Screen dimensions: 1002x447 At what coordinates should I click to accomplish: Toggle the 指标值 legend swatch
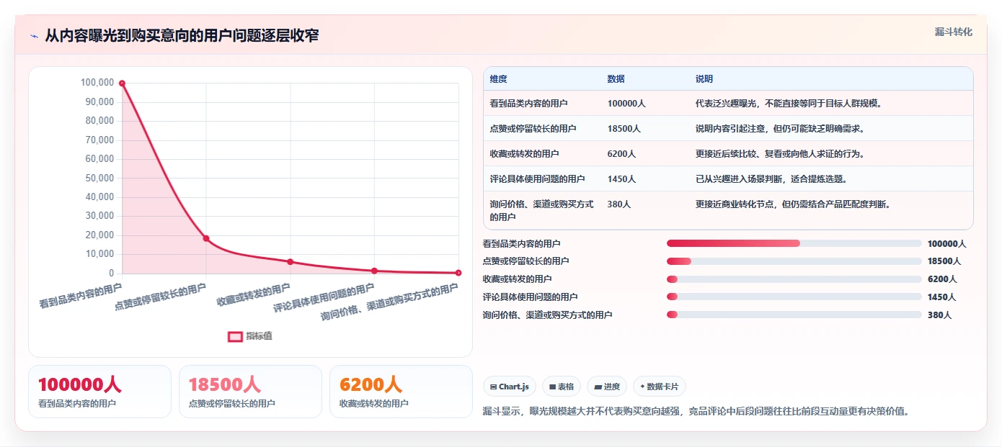click(x=236, y=336)
